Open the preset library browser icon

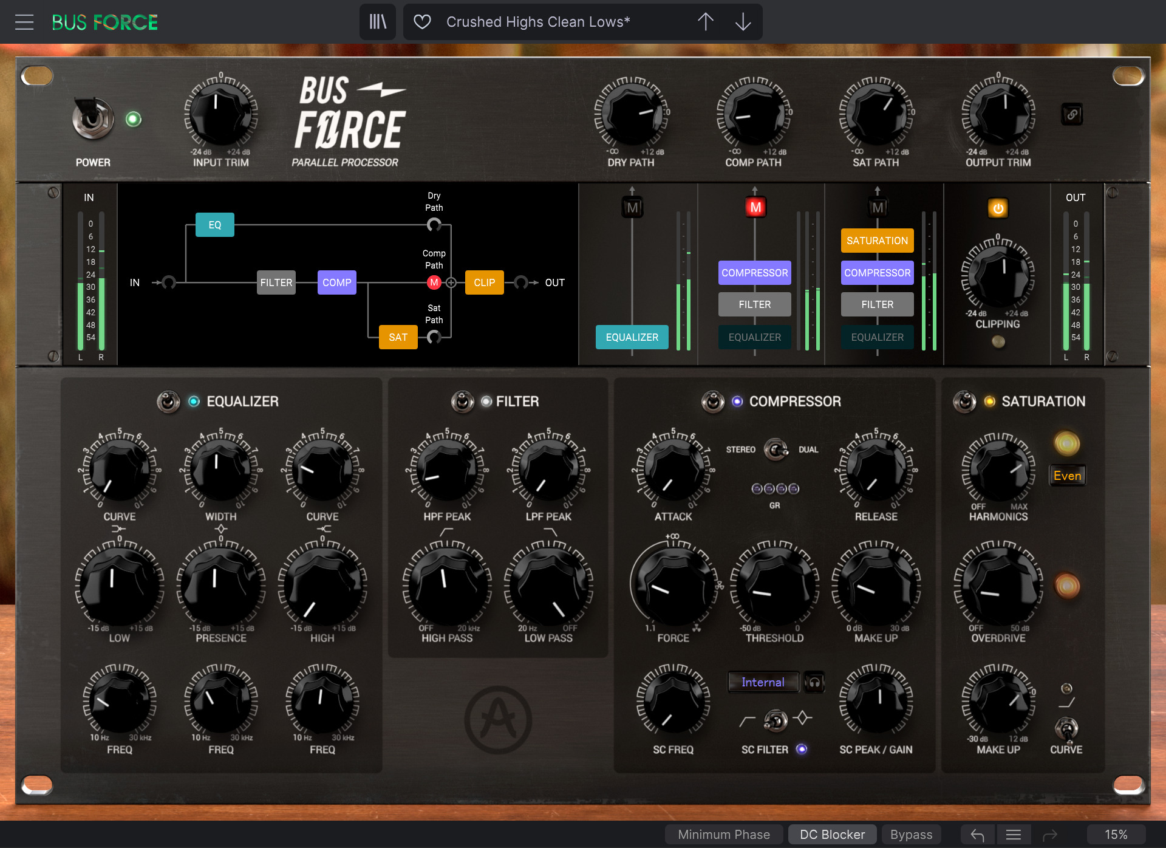click(x=378, y=22)
